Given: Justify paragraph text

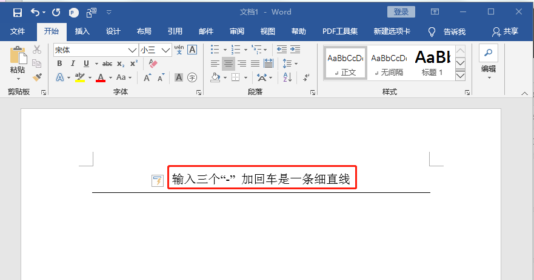Looking at the screenshot, I should click(255, 63).
